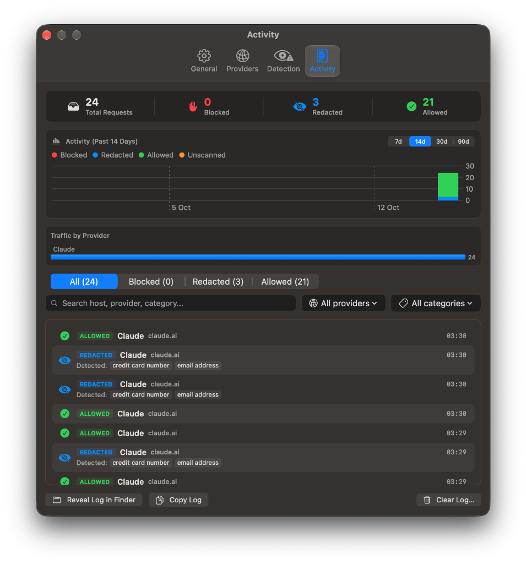
Task: Open the General settings gear tab
Action: 204,61
